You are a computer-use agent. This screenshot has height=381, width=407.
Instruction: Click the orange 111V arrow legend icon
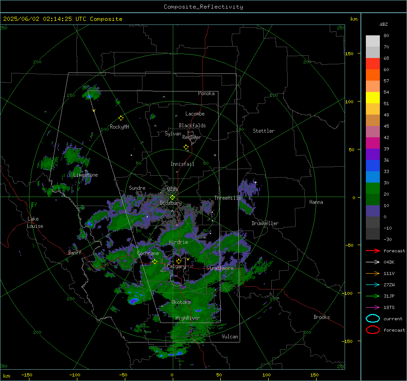point(373,273)
